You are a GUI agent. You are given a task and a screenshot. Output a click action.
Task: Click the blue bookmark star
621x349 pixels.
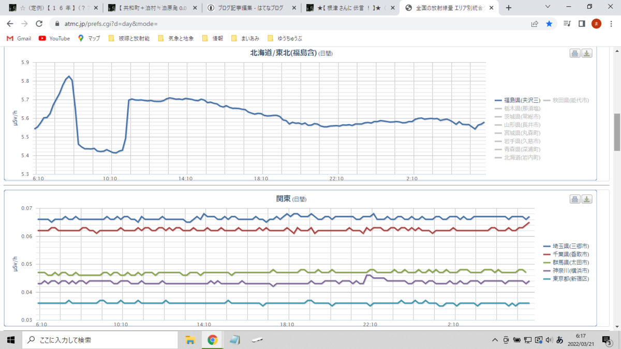click(x=549, y=24)
